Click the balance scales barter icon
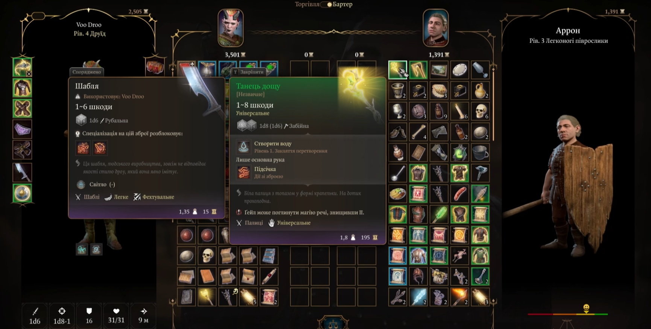The image size is (651, 329). [333, 323]
